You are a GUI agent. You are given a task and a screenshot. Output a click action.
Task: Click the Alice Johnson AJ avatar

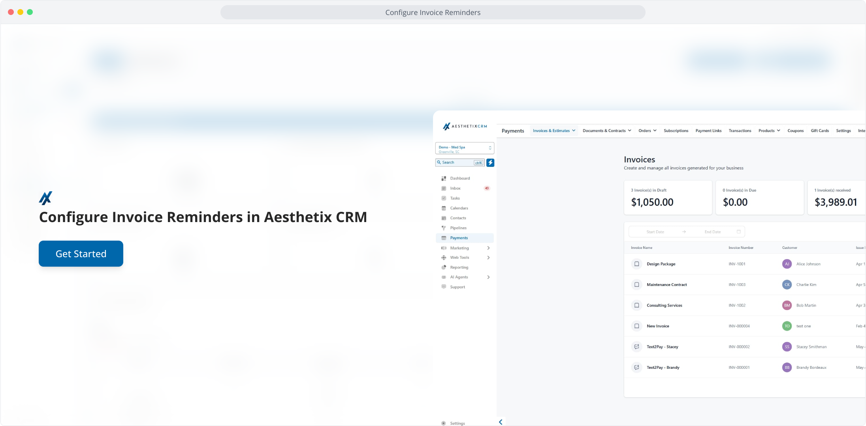click(x=787, y=264)
